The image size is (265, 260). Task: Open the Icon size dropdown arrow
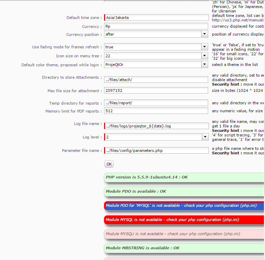[x=205, y=56]
